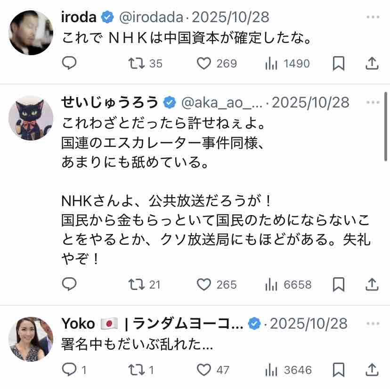Like せいじゅうろう's tweet with 265 likes
The image size is (390, 389).
coord(217,284)
